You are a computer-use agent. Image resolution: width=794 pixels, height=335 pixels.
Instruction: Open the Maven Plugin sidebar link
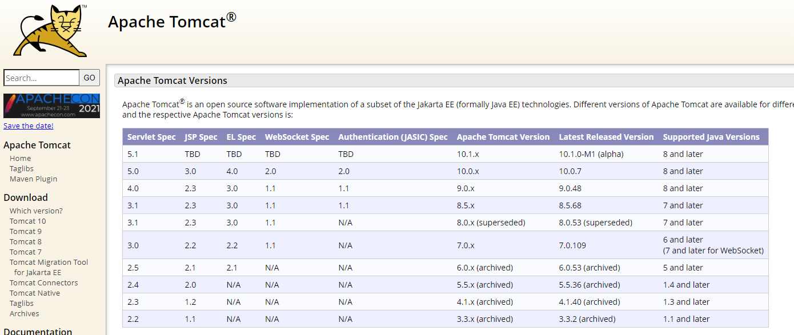(33, 179)
